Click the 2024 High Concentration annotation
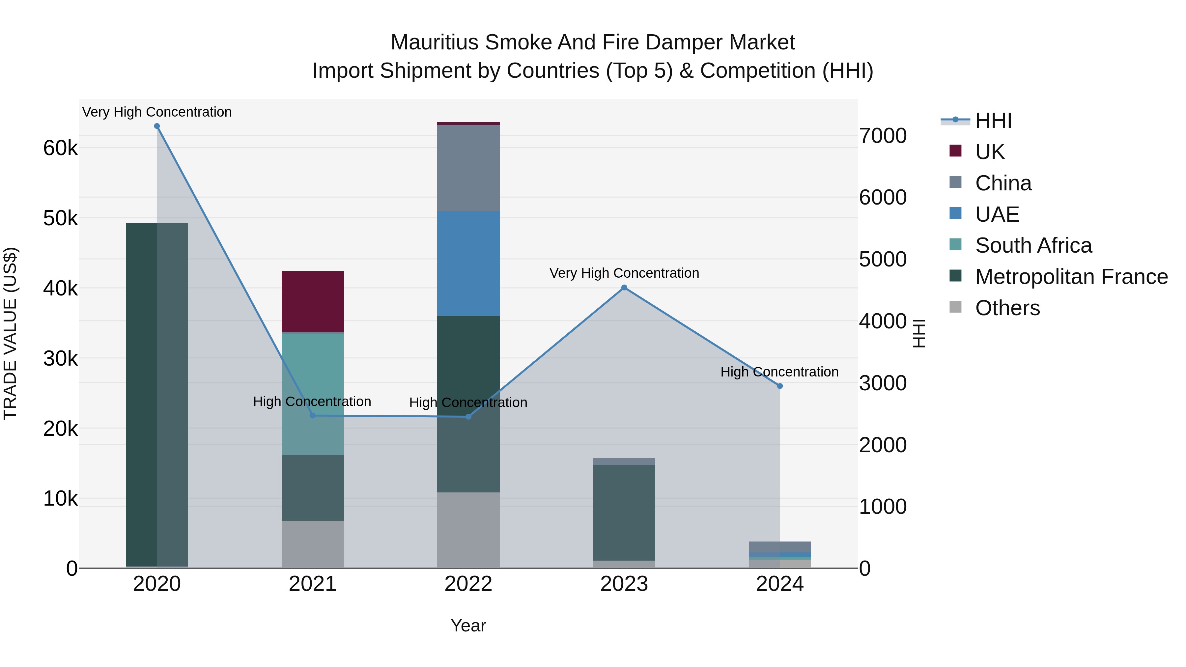 (x=779, y=372)
